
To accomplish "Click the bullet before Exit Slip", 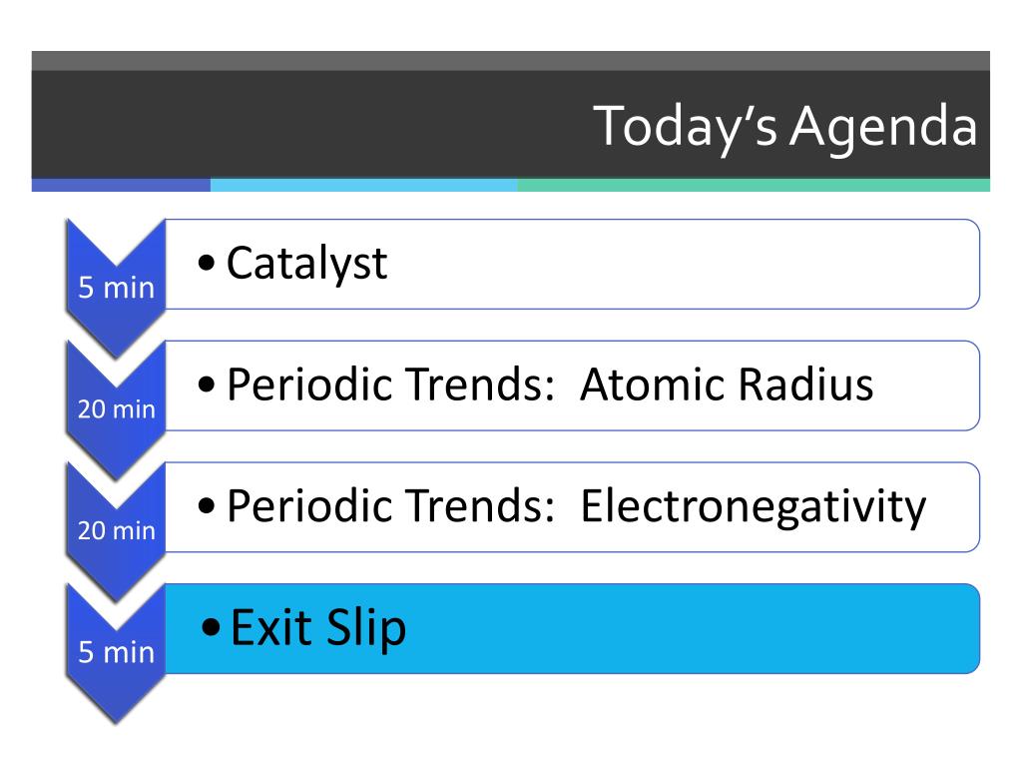I will click(211, 627).
